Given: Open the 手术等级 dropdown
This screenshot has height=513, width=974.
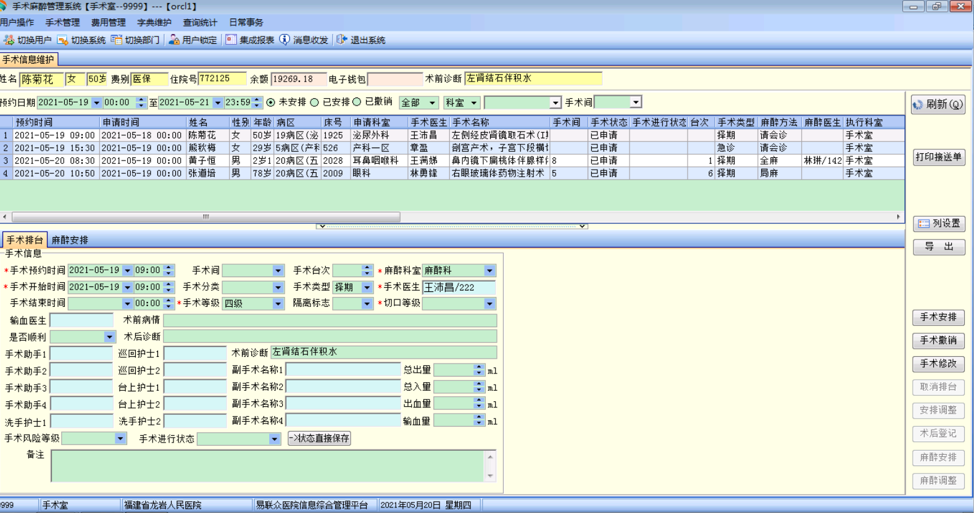Looking at the screenshot, I should point(278,304).
